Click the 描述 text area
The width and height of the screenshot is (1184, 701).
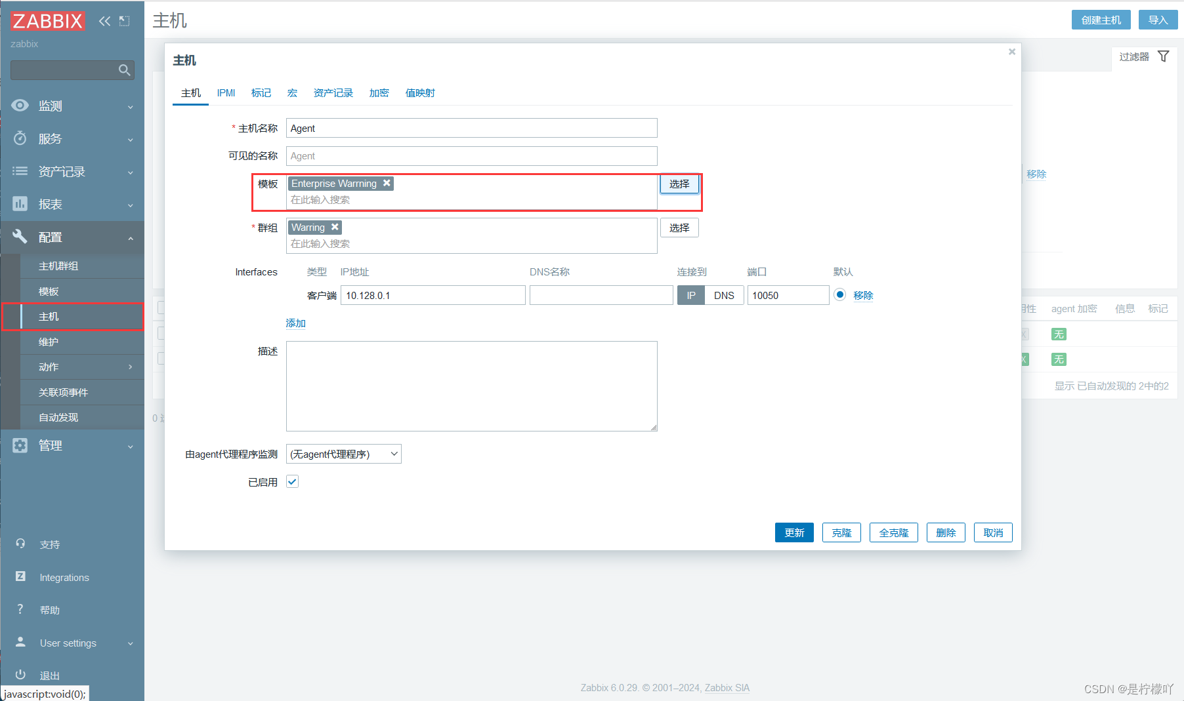coord(471,386)
